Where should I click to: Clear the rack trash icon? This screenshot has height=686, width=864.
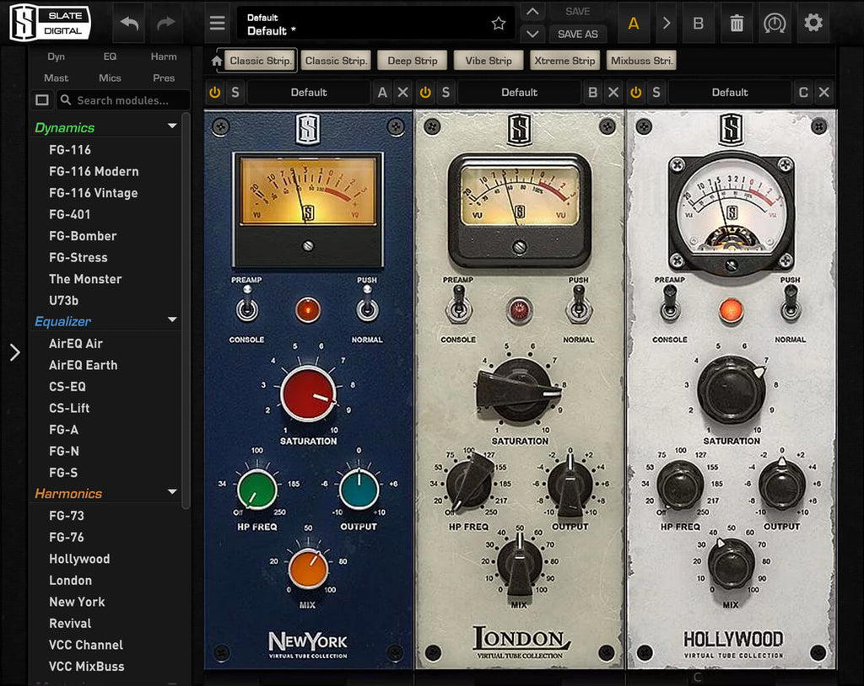[x=736, y=23]
